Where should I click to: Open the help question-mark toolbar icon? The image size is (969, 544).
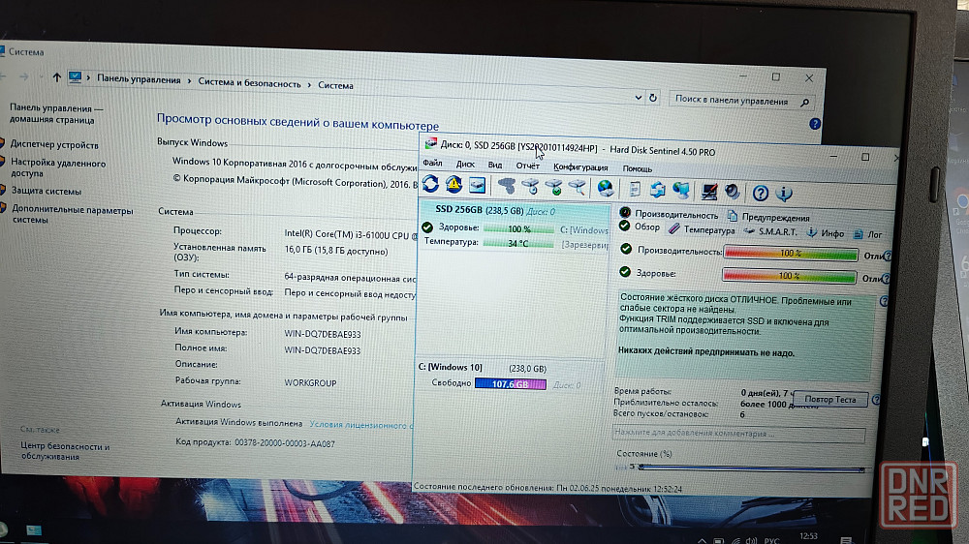tap(761, 194)
